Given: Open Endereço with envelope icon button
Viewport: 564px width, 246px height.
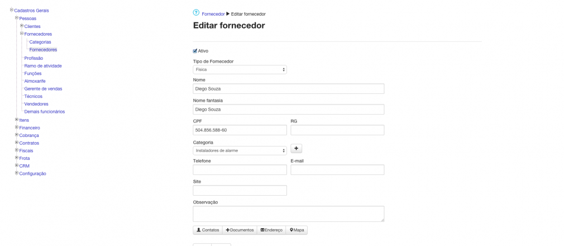Looking at the screenshot, I should [x=271, y=230].
